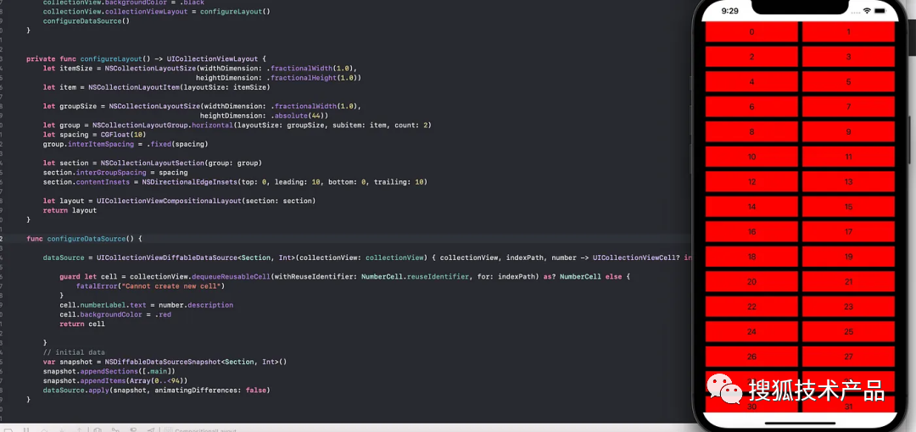Place cursor on 'private func configureLayout()' line
Image resolution: width=916 pixels, height=432 pixels.
point(146,59)
